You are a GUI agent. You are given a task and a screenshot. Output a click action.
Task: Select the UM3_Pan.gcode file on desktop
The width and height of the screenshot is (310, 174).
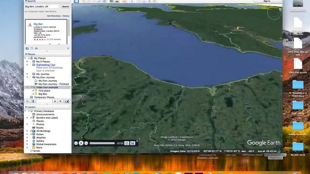[x=298, y=64]
